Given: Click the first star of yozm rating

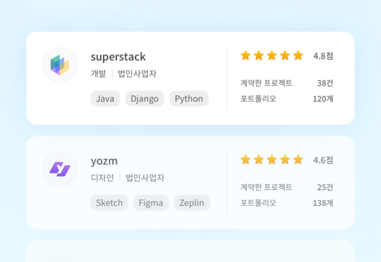Looking at the screenshot, I should coord(245,160).
